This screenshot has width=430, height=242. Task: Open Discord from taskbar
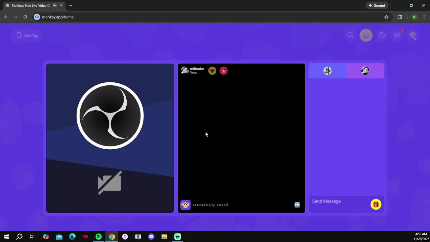(x=151, y=237)
